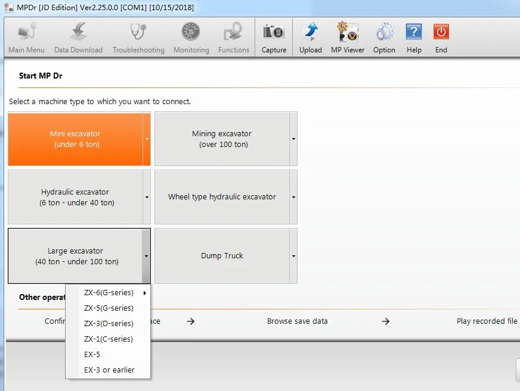Expand Mining excavator dropdown arrow
This screenshot has height=391, width=520.
[293, 139]
